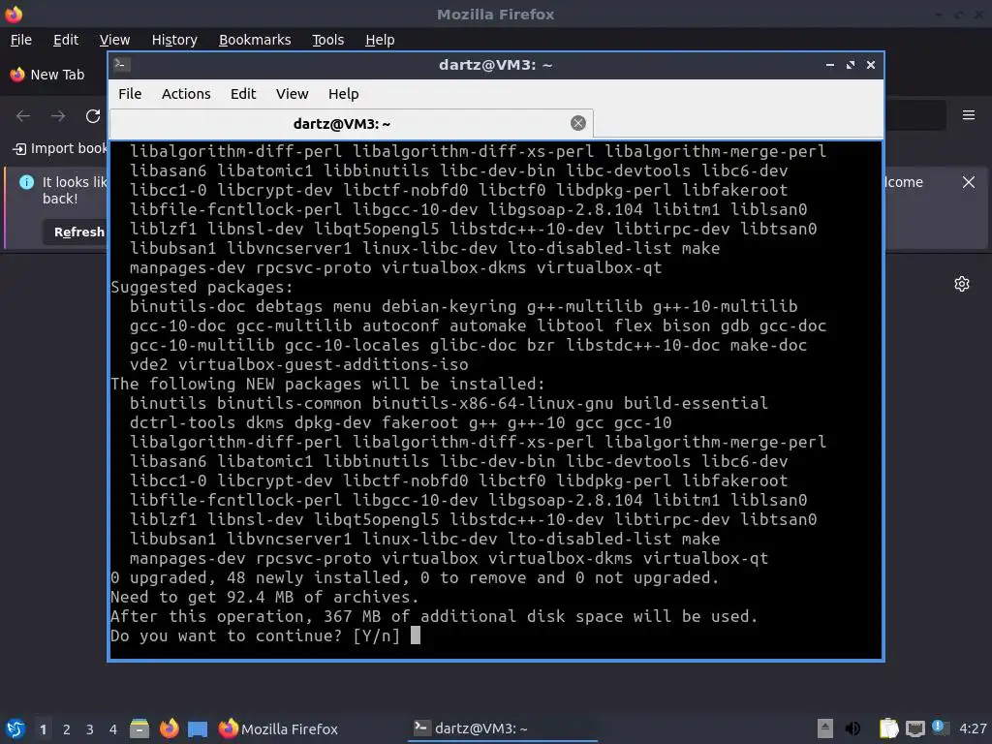992x744 pixels.
Task: Click the network connection tray icon
Action: click(x=914, y=728)
